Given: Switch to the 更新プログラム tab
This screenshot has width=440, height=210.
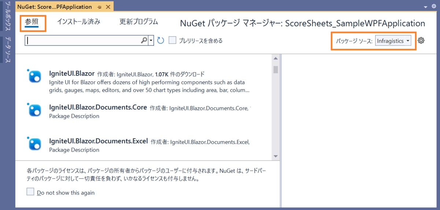Looking at the screenshot, I should pos(139,22).
